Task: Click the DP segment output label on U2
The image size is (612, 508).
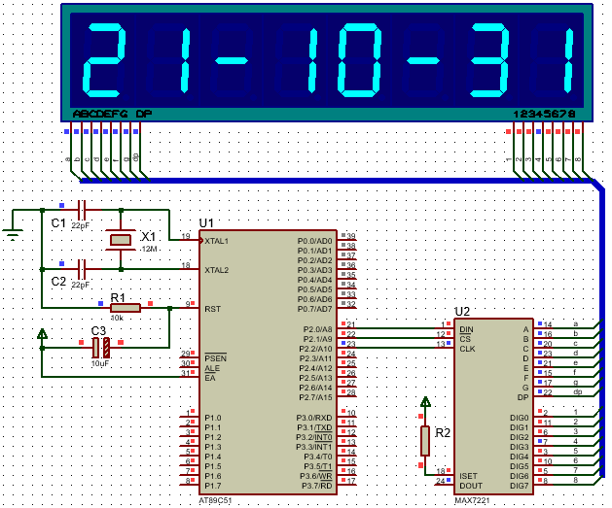Action: [523, 397]
